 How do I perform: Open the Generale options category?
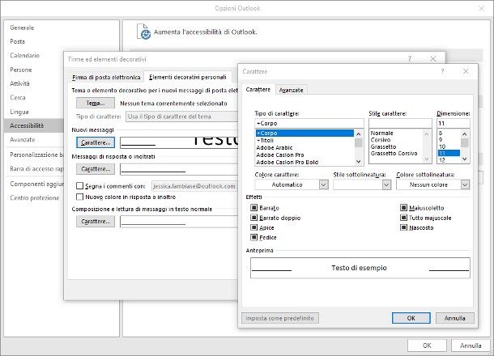tap(22, 28)
